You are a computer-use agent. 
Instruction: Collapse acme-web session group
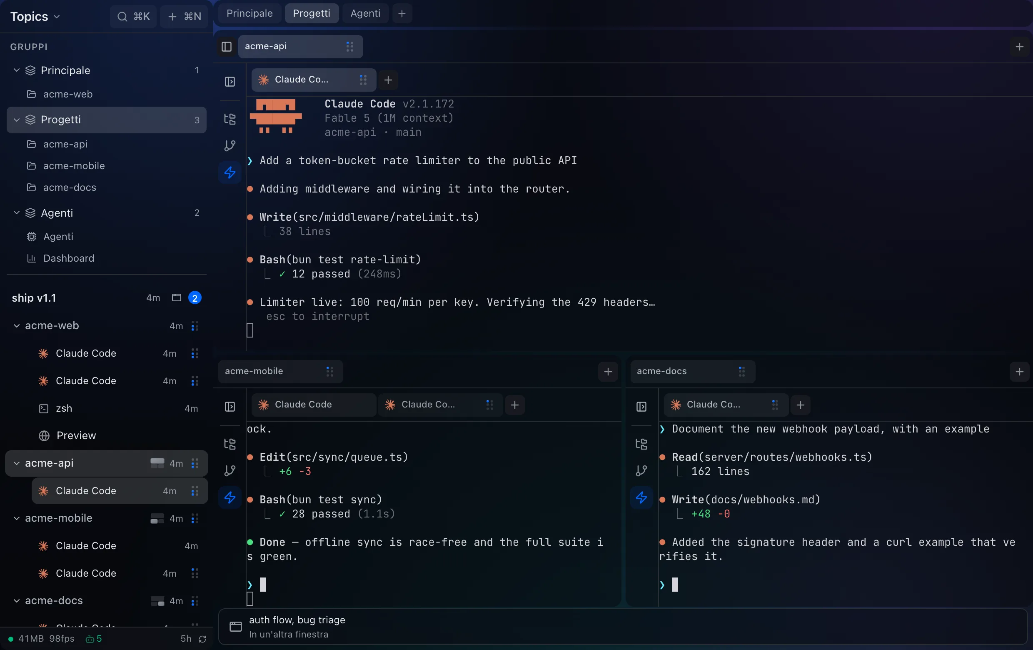pyautogui.click(x=16, y=326)
